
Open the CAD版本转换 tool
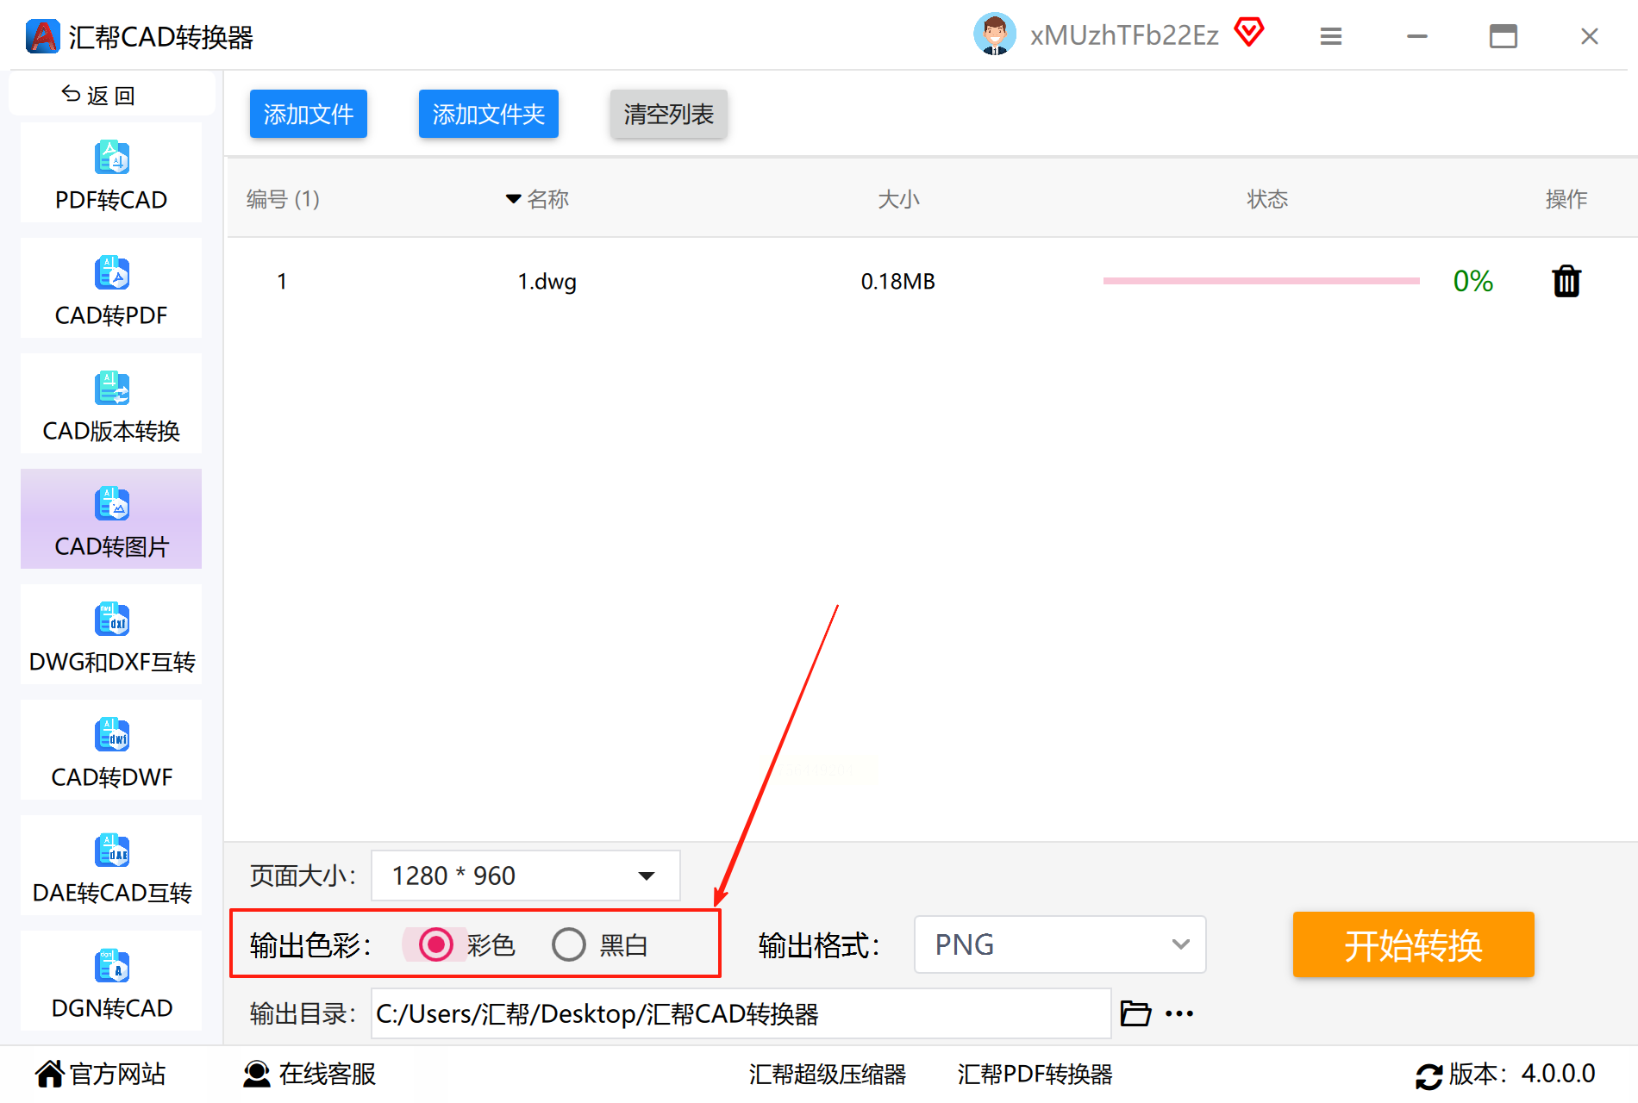tap(111, 404)
